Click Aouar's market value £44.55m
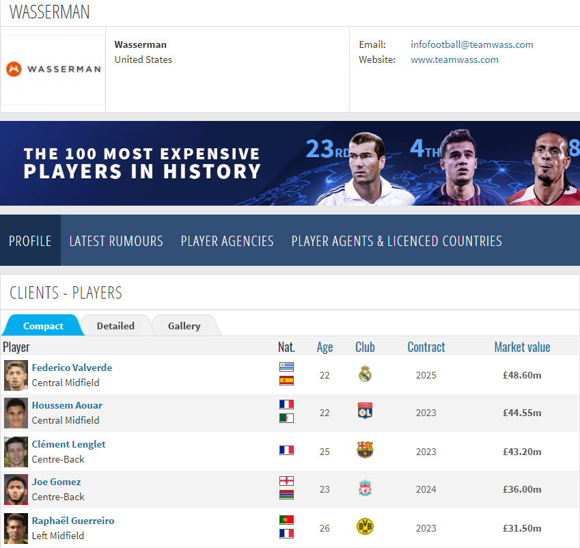The height and width of the screenshot is (548, 580). tap(522, 413)
